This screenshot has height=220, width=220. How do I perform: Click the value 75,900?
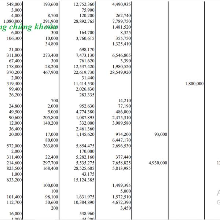(x=88, y=10)
